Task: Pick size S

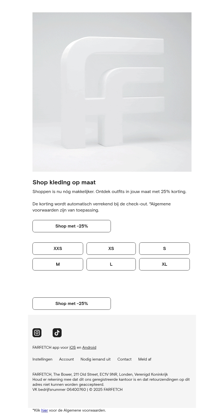Action: click(164, 249)
